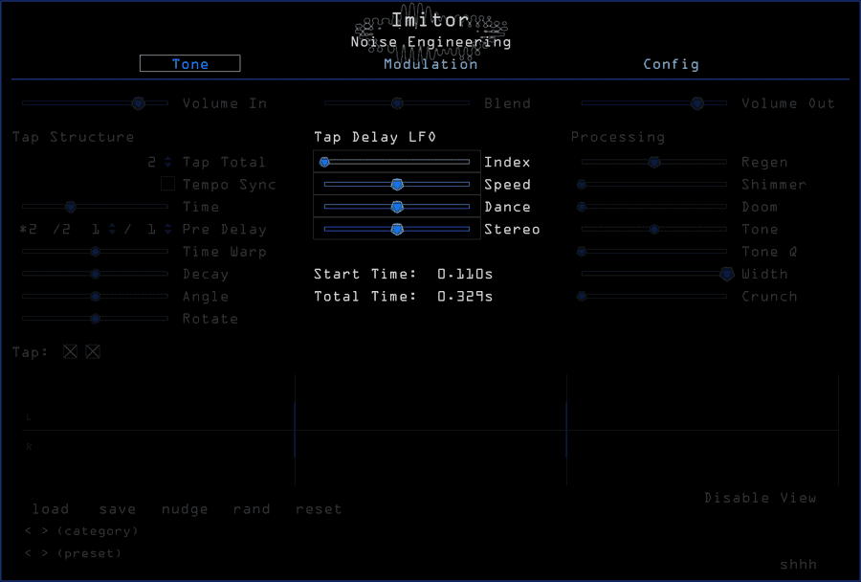Open the Modulation tab
The width and height of the screenshot is (861, 582).
(430, 64)
